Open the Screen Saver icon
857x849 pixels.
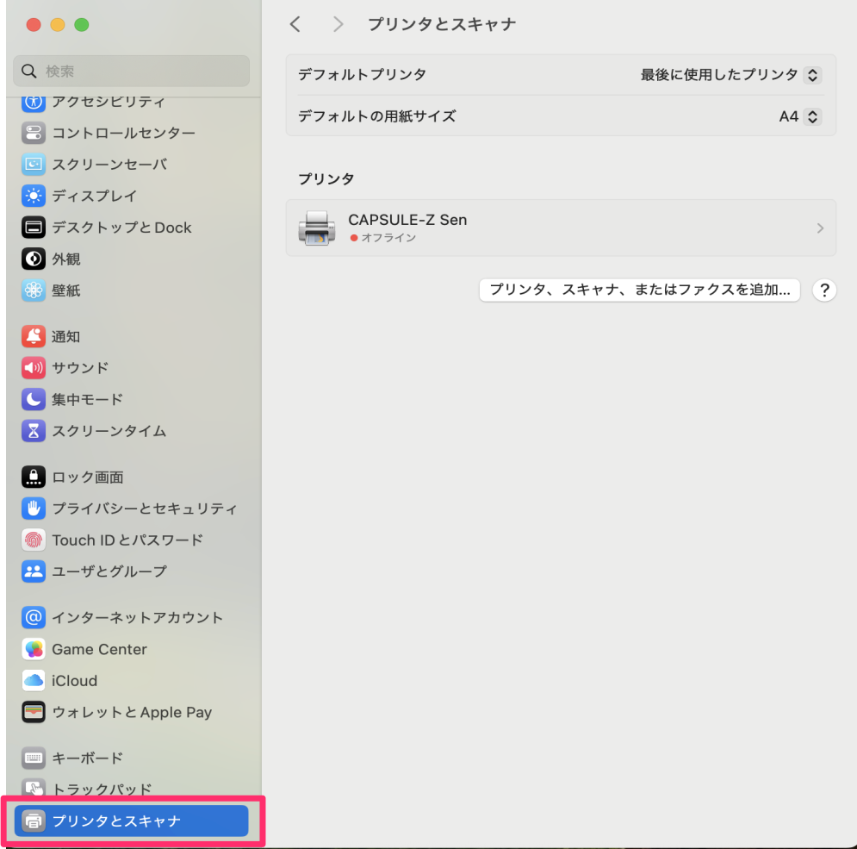(x=34, y=165)
